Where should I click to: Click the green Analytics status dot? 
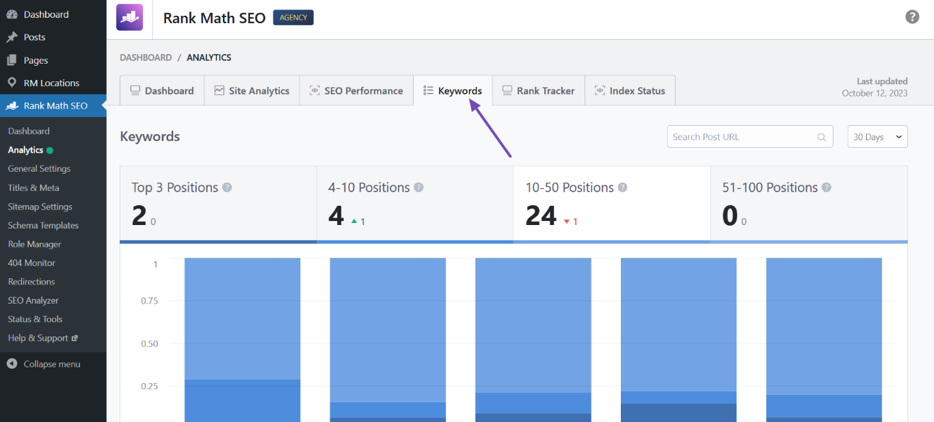pos(50,150)
